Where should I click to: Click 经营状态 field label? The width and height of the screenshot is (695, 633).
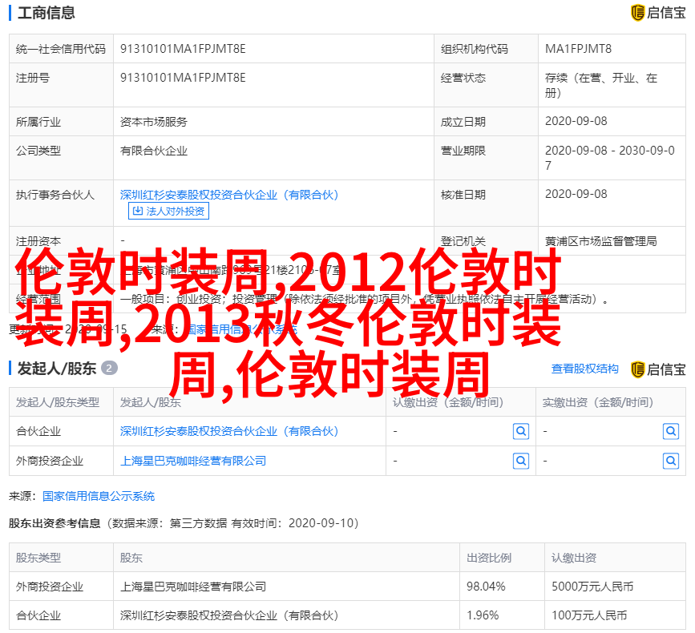tap(463, 78)
